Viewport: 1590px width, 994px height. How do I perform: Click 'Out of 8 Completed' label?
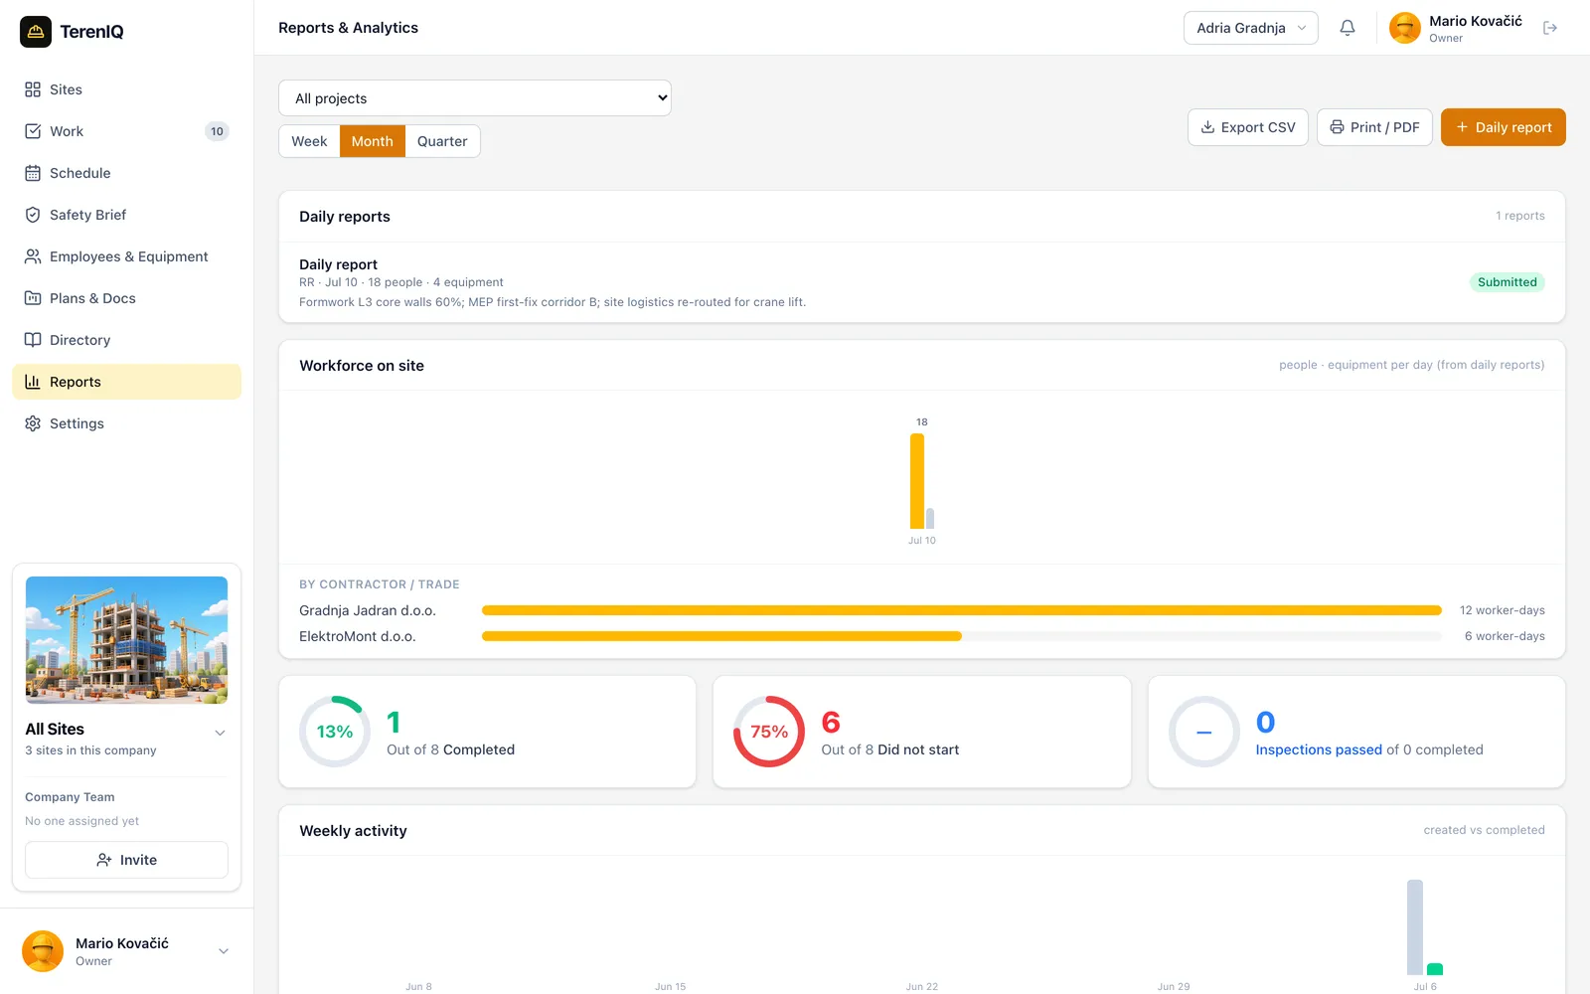450,749
